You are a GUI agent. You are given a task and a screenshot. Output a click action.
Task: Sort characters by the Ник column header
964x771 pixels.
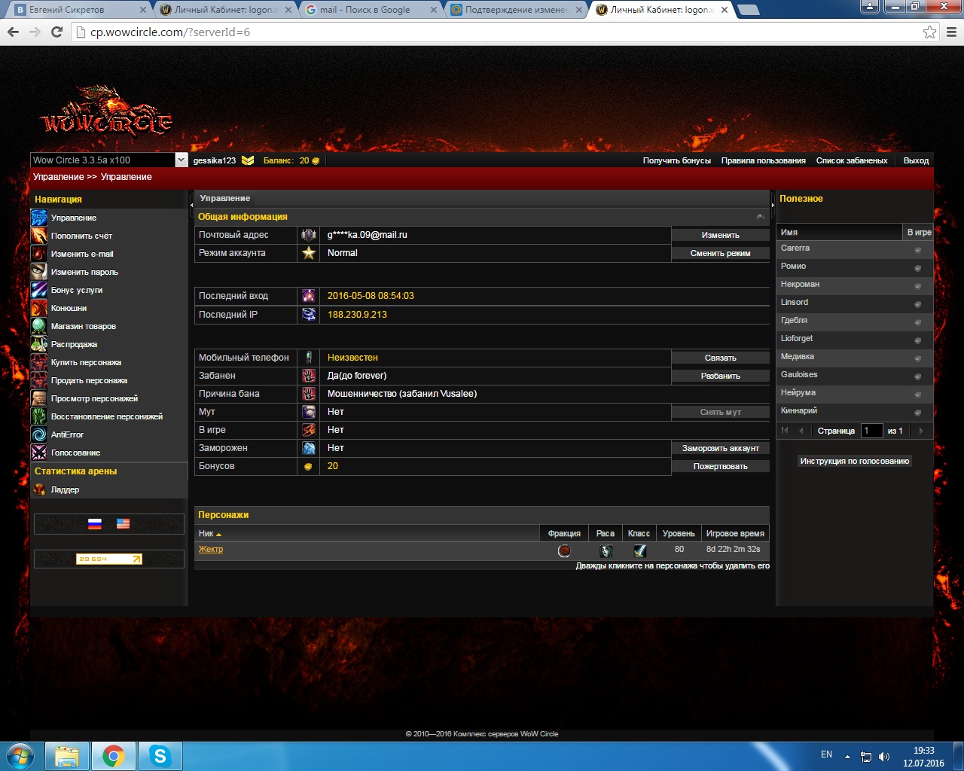point(206,533)
